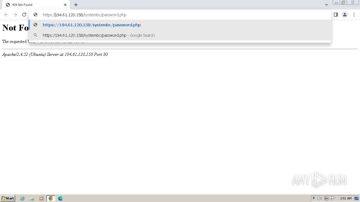
Task: Choose the Google Search suggestion row
Action: [180, 35]
